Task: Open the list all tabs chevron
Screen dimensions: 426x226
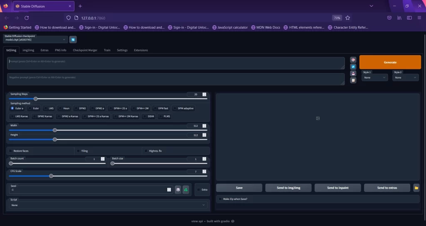Action: tap(372, 6)
